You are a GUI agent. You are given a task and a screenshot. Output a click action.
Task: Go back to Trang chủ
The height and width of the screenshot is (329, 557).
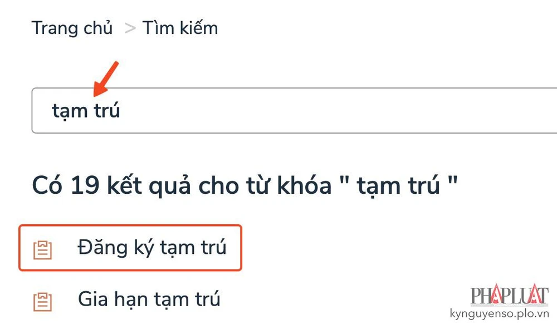(x=72, y=27)
